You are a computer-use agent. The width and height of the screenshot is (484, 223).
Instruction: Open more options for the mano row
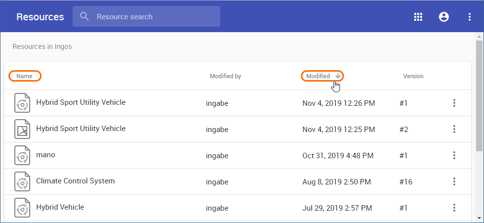tap(454, 155)
